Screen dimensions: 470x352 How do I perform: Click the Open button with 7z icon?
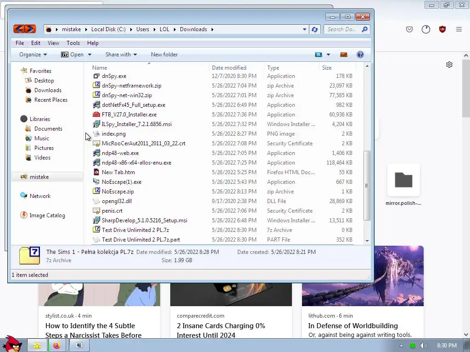[72, 55]
